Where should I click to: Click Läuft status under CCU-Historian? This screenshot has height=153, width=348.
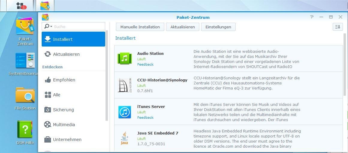coord(141,86)
